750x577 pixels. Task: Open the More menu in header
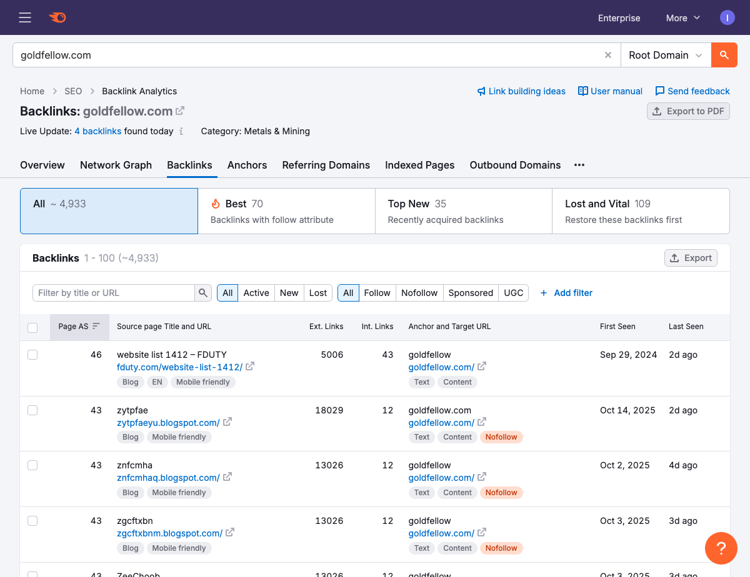682,18
